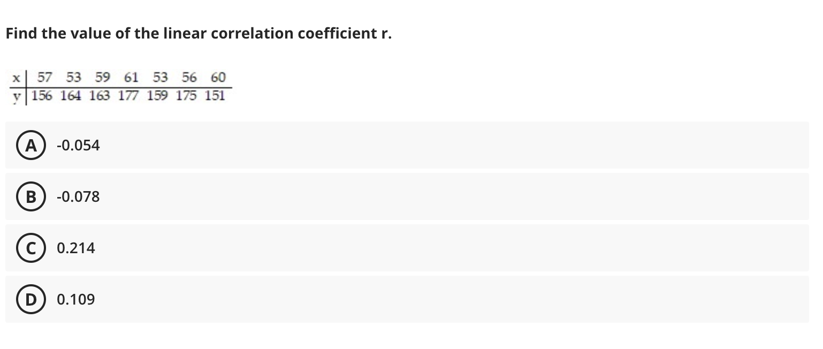Screen dimensions: 823x349
Task: Click the value 57 in the table
Action: [45, 77]
